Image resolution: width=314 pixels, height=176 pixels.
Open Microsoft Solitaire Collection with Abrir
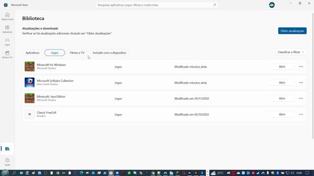point(282,83)
